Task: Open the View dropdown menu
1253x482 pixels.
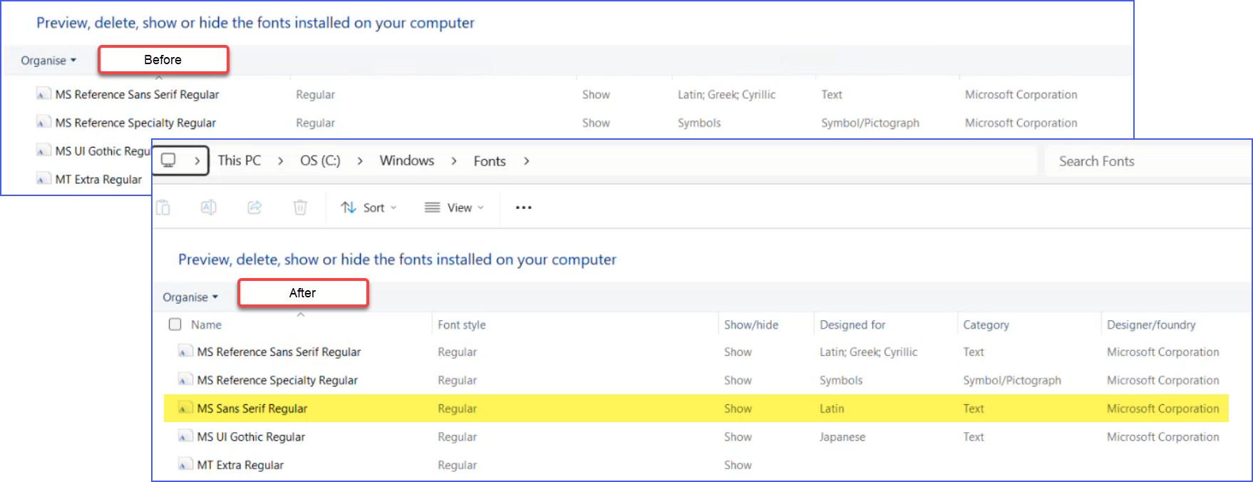Action: pos(454,207)
